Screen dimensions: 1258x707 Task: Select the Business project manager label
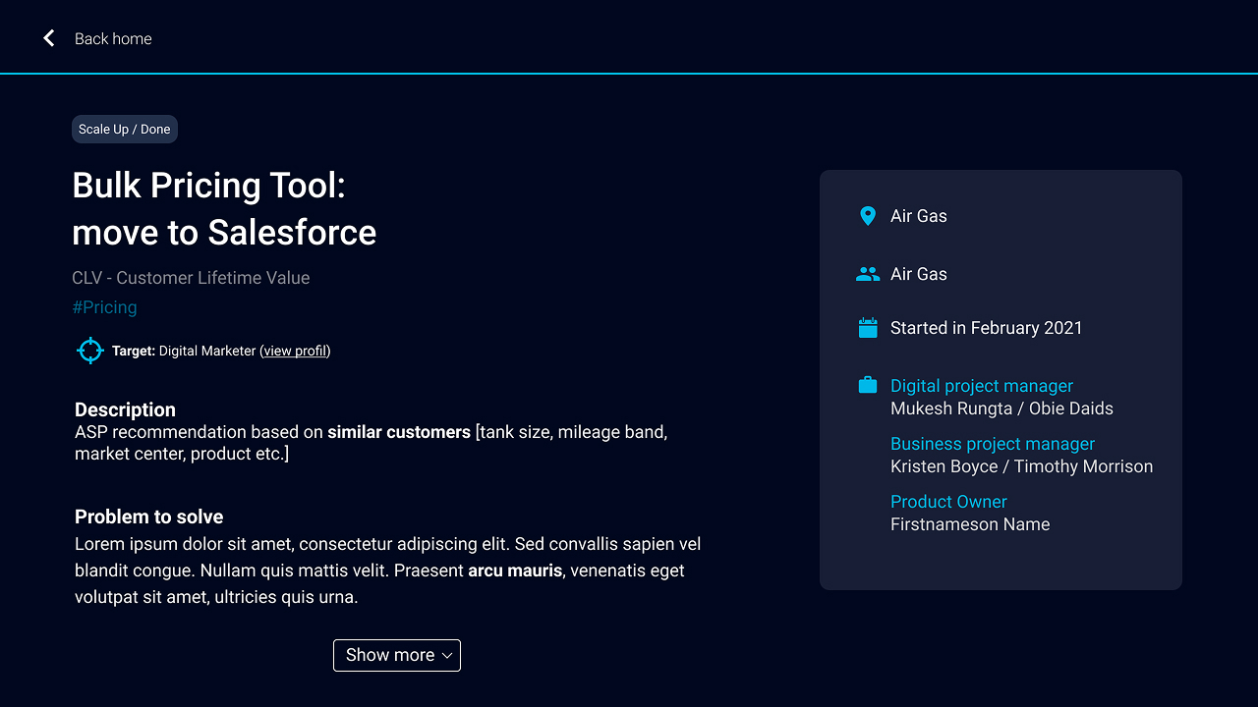click(993, 444)
